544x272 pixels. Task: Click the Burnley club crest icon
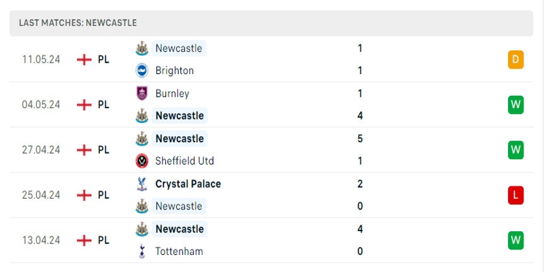142,94
